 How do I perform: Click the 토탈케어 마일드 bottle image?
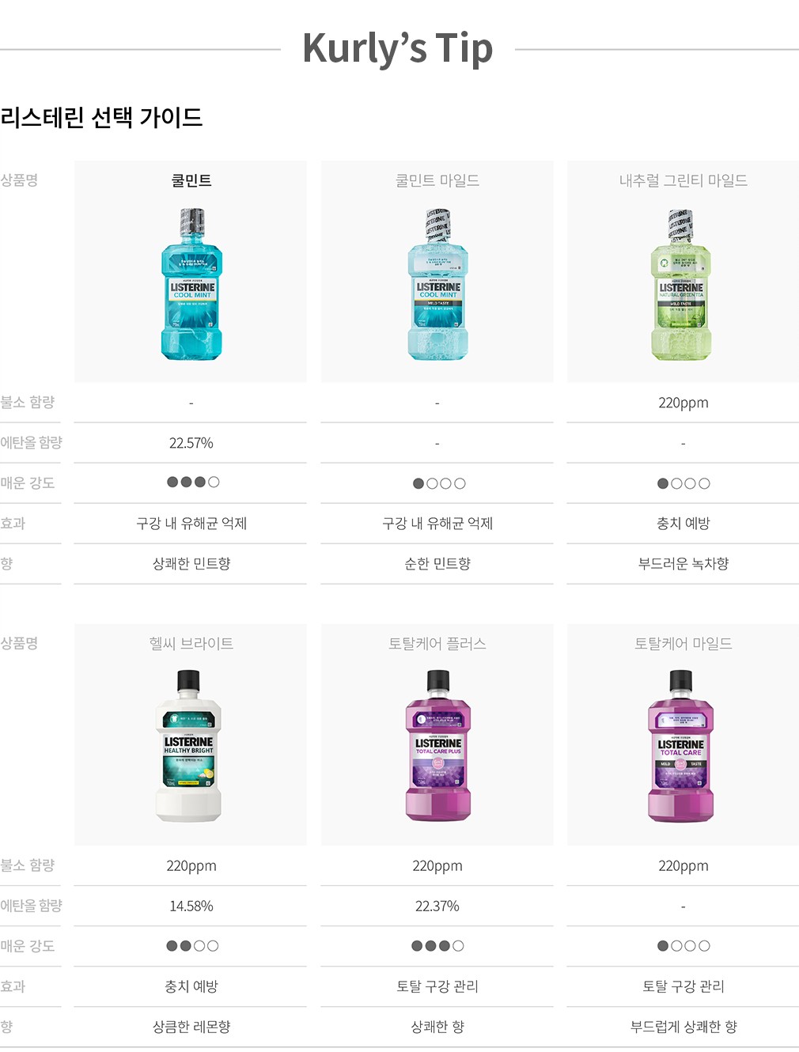pos(680,746)
